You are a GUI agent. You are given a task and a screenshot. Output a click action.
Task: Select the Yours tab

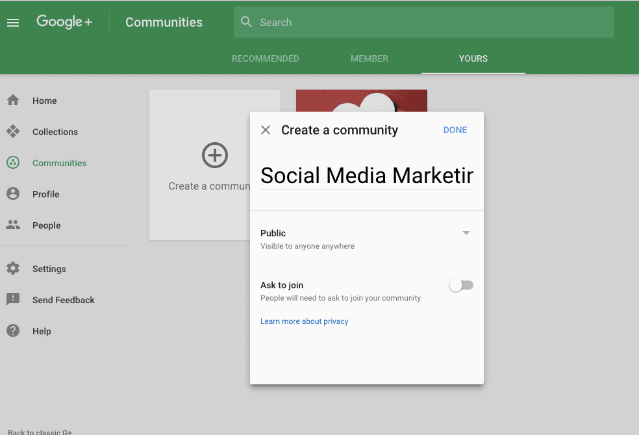click(x=473, y=58)
